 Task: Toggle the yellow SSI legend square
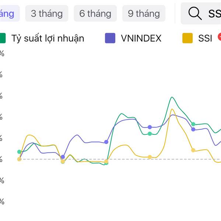[x=187, y=38]
